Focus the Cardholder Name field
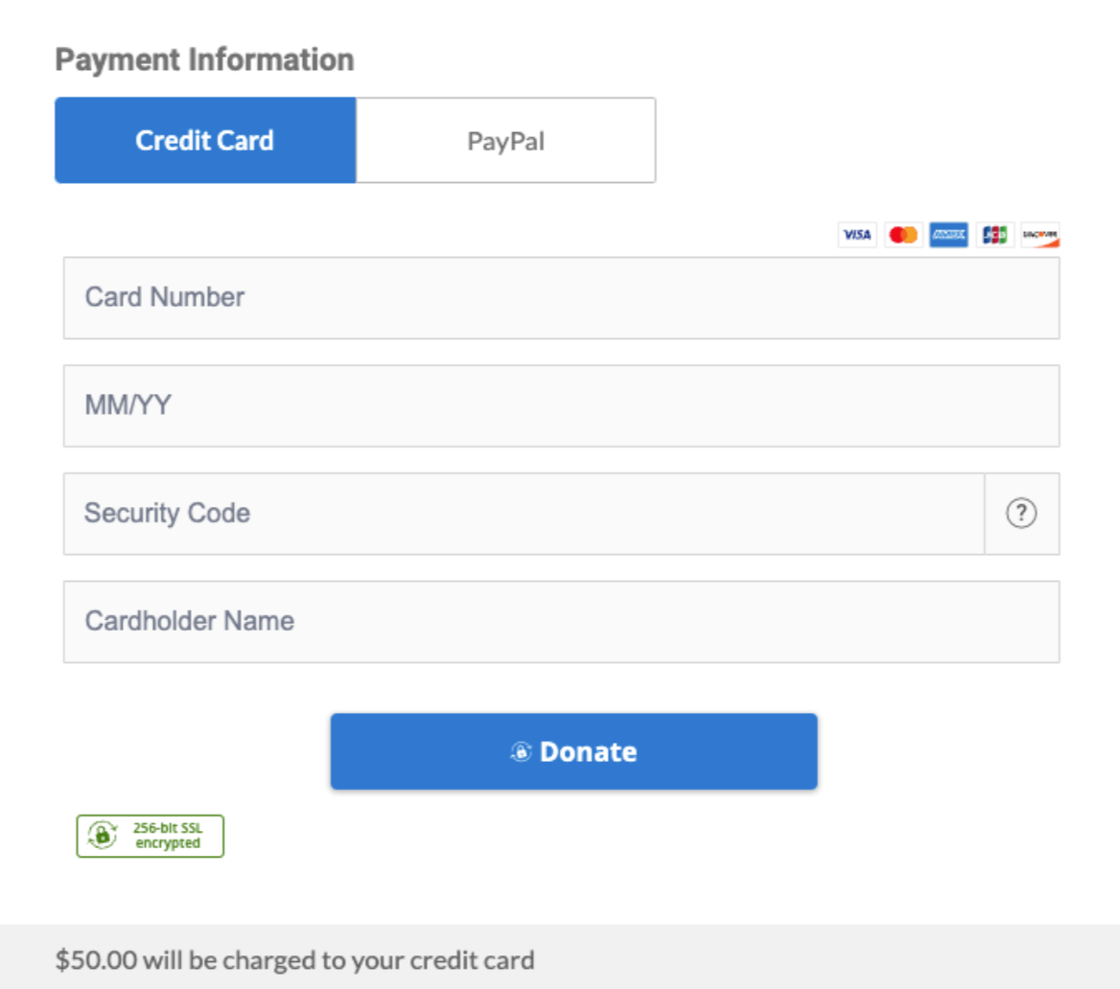Screen dimensions: 1120x989 (561, 621)
